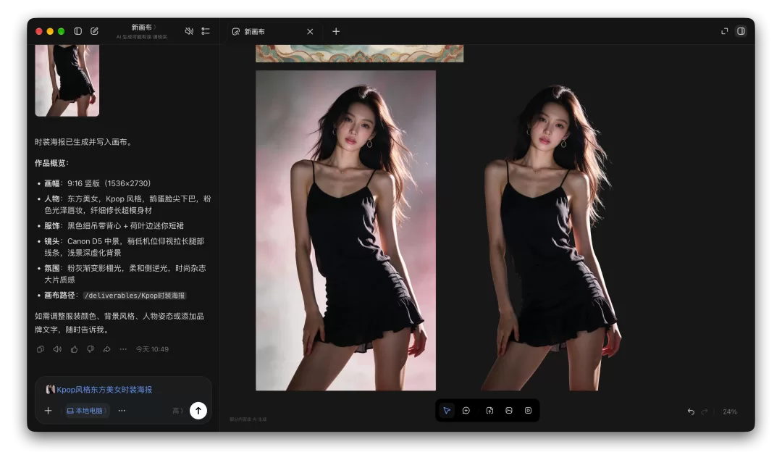Toggle the muted speaker icon in header

click(x=189, y=31)
